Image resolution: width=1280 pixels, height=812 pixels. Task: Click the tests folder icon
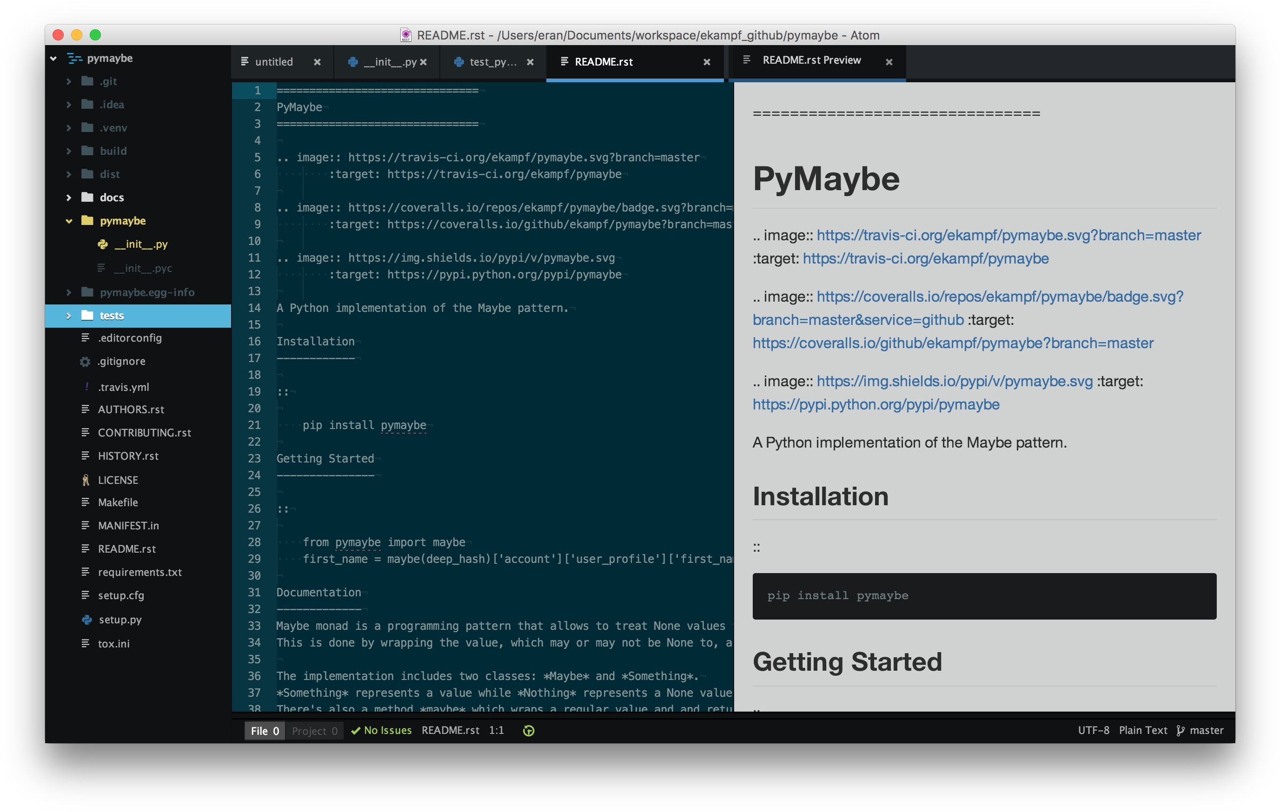87,315
